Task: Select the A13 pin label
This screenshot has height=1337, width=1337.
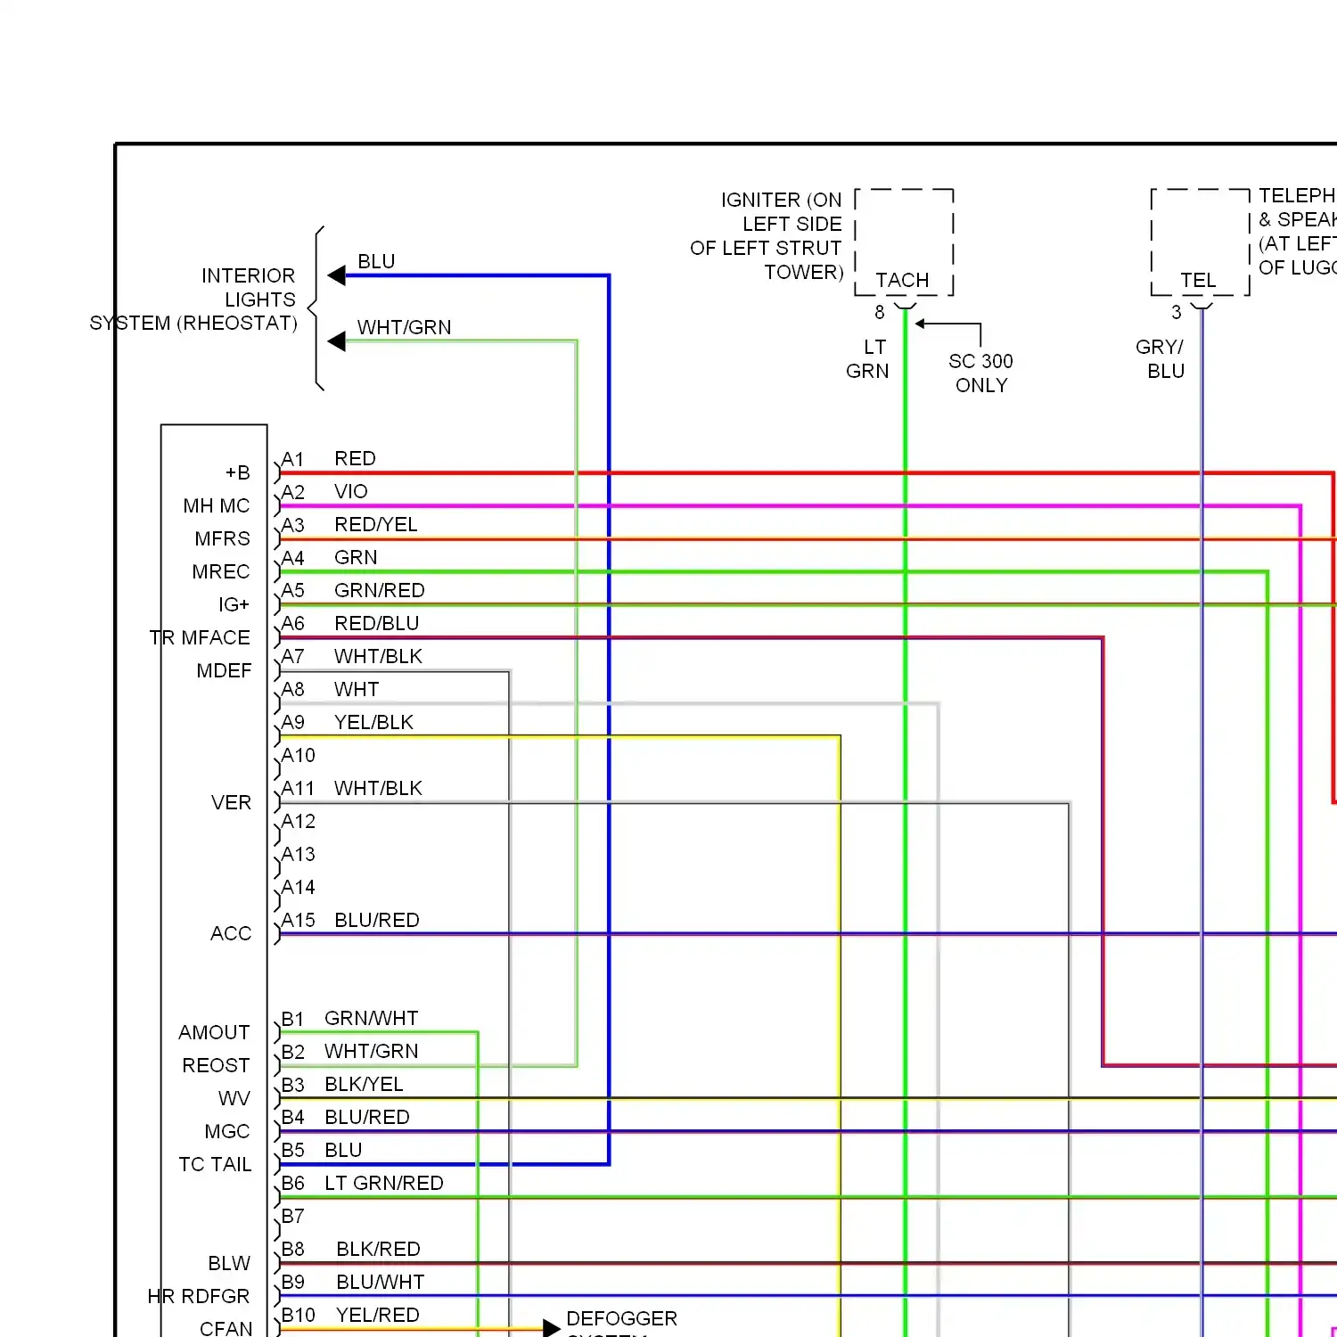Action: tap(299, 854)
